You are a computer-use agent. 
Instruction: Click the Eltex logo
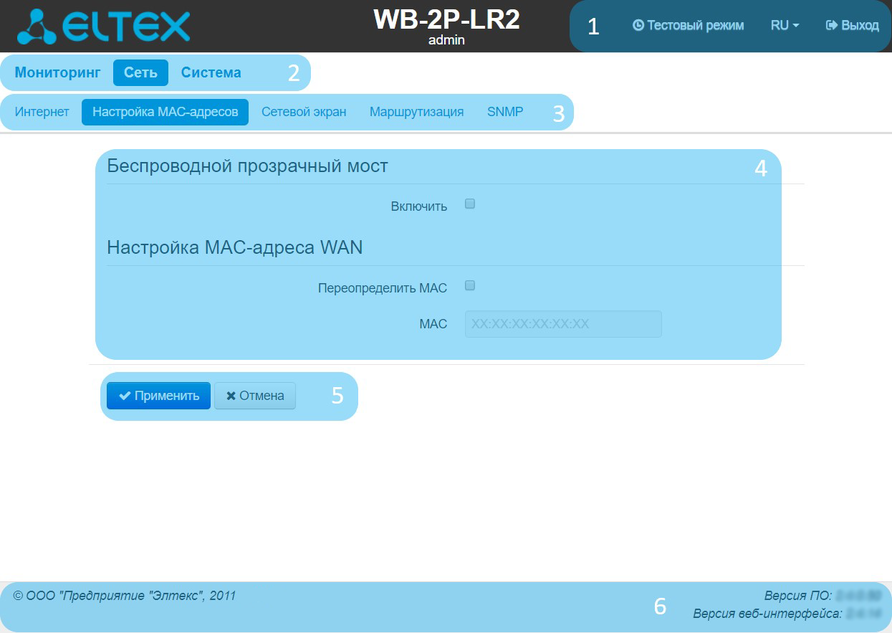104,26
